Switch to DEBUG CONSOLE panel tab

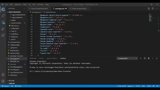tap(52, 58)
